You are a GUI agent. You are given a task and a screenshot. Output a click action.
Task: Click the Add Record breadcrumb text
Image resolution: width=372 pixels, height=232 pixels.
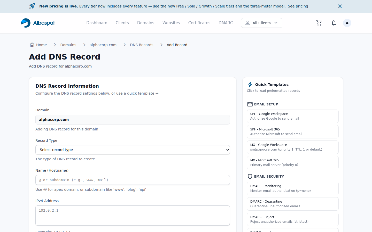click(x=177, y=45)
